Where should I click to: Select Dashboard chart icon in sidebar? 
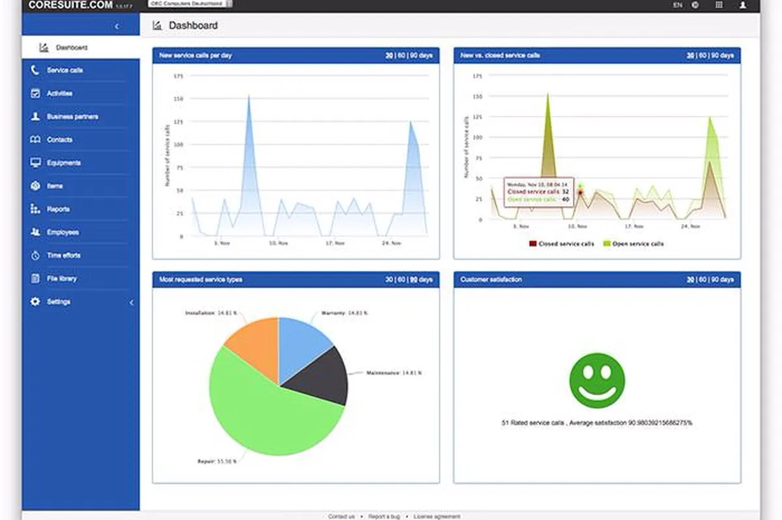[44, 48]
